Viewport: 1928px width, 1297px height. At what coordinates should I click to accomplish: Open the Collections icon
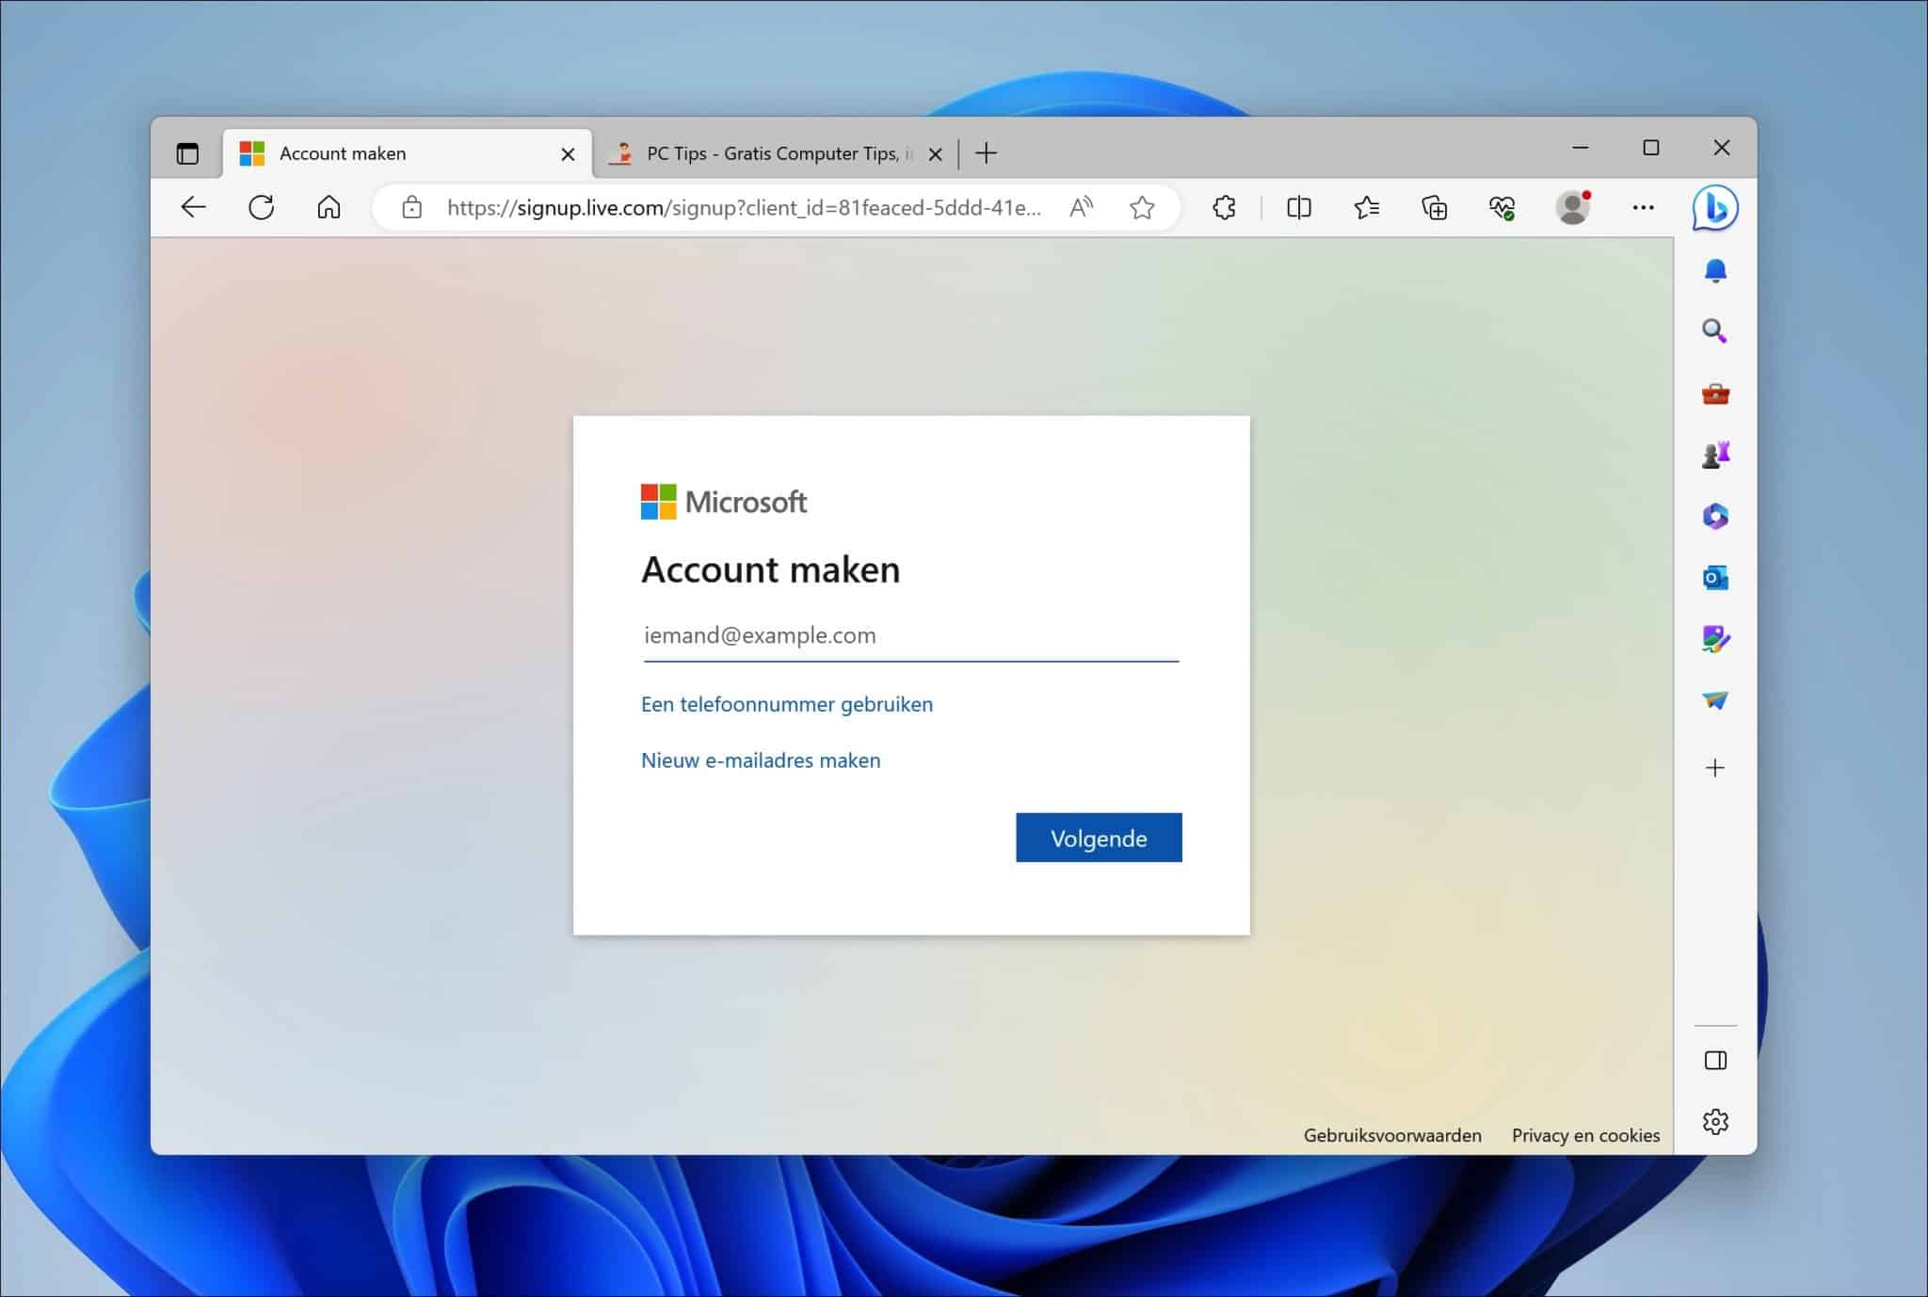[1434, 207]
